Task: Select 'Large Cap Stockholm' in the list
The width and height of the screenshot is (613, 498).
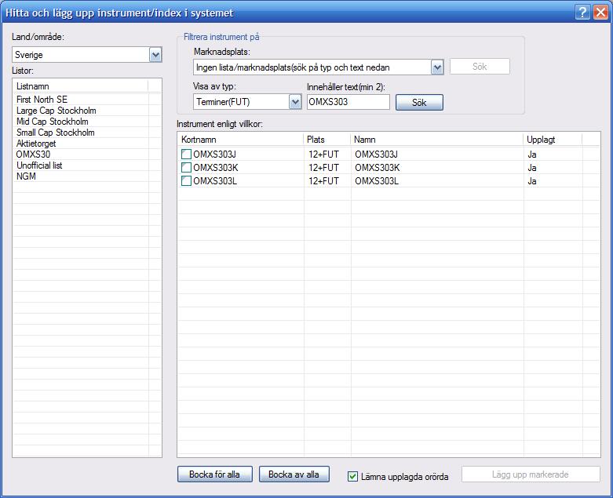Action: [x=57, y=111]
